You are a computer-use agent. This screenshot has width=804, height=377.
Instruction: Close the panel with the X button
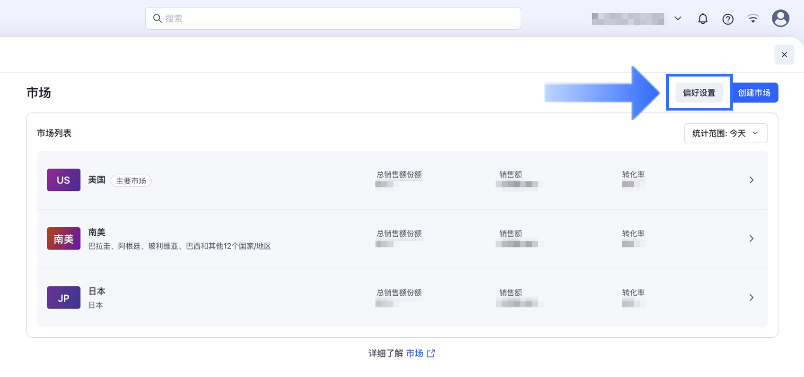784,55
